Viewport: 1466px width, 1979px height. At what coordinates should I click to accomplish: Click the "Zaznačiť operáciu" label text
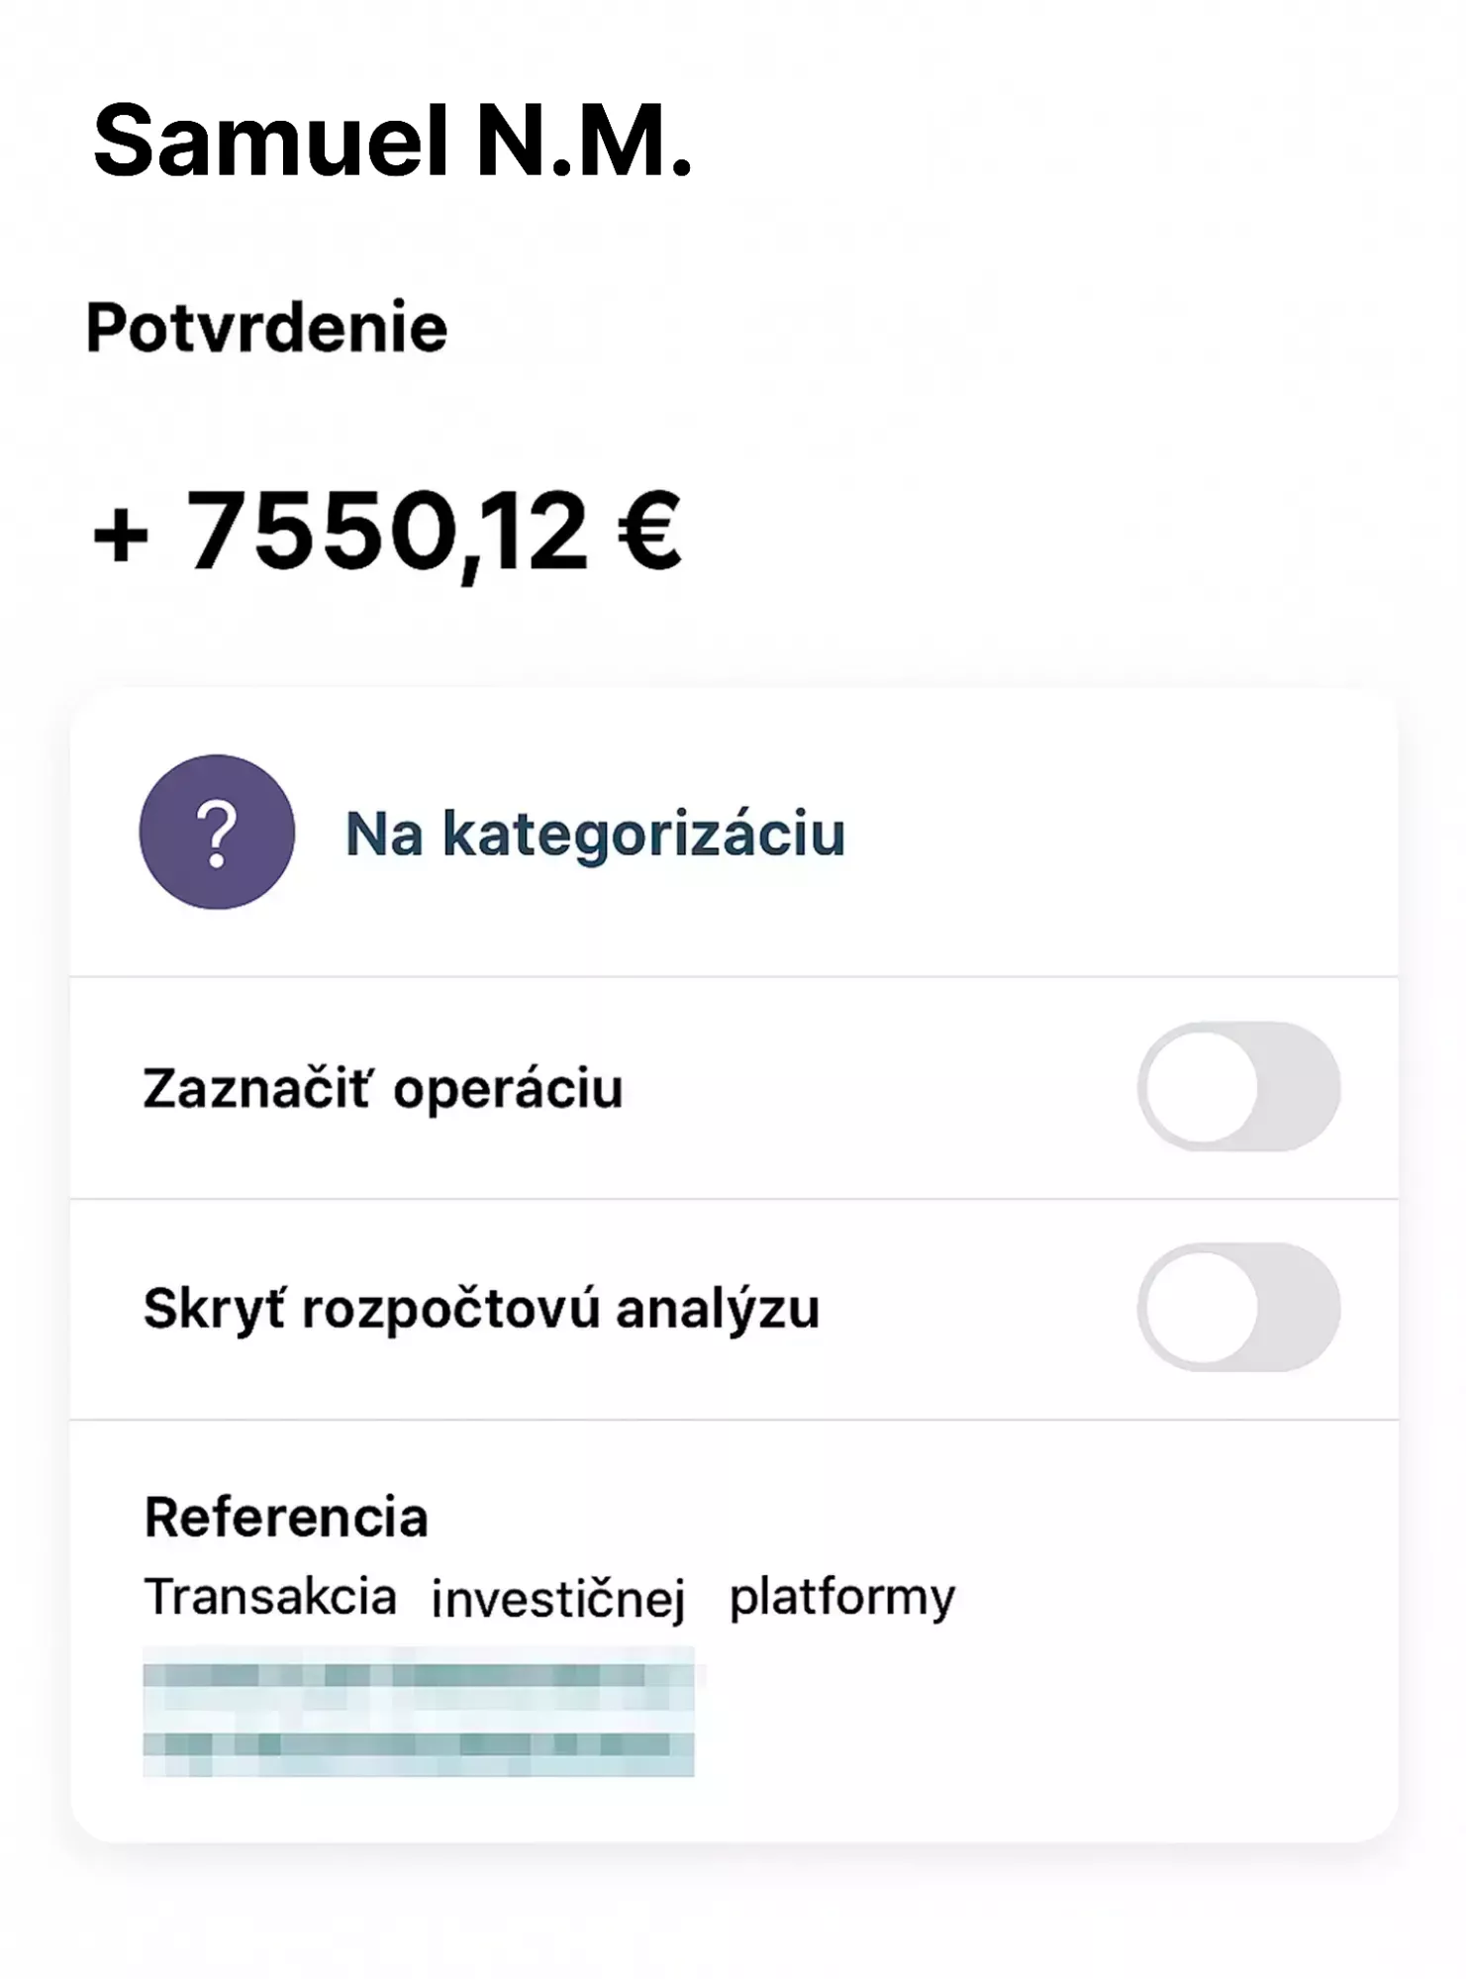coord(383,1089)
